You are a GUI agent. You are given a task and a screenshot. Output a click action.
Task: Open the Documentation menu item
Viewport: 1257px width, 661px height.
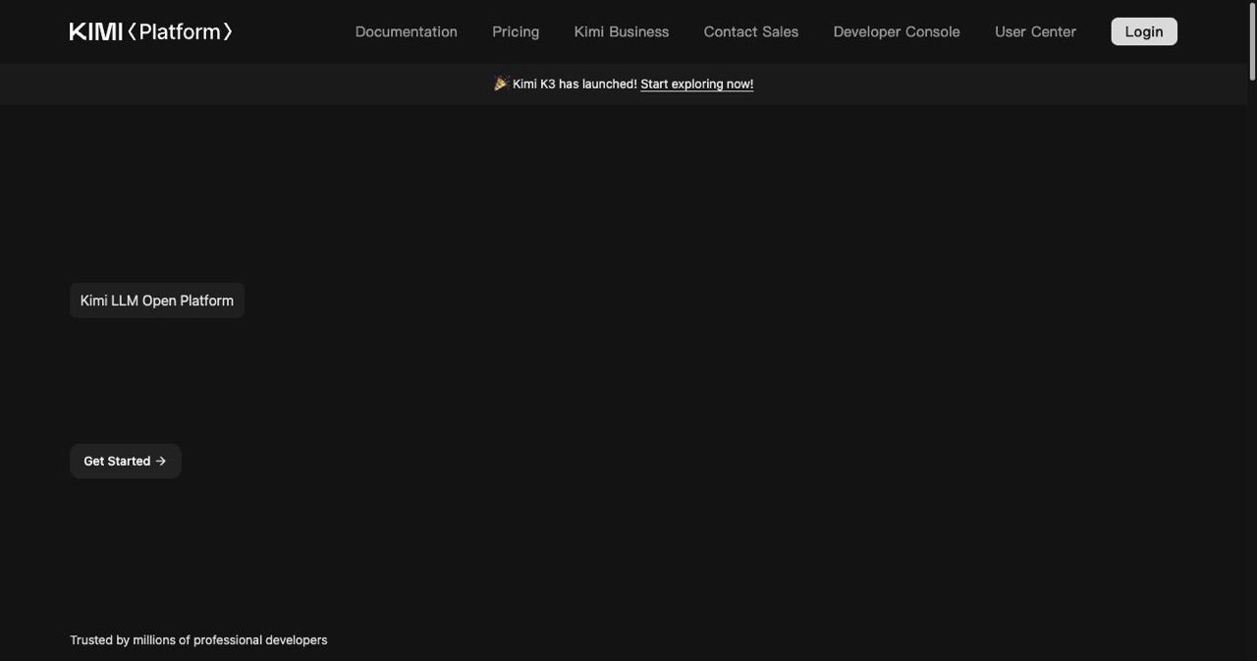tap(406, 31)
